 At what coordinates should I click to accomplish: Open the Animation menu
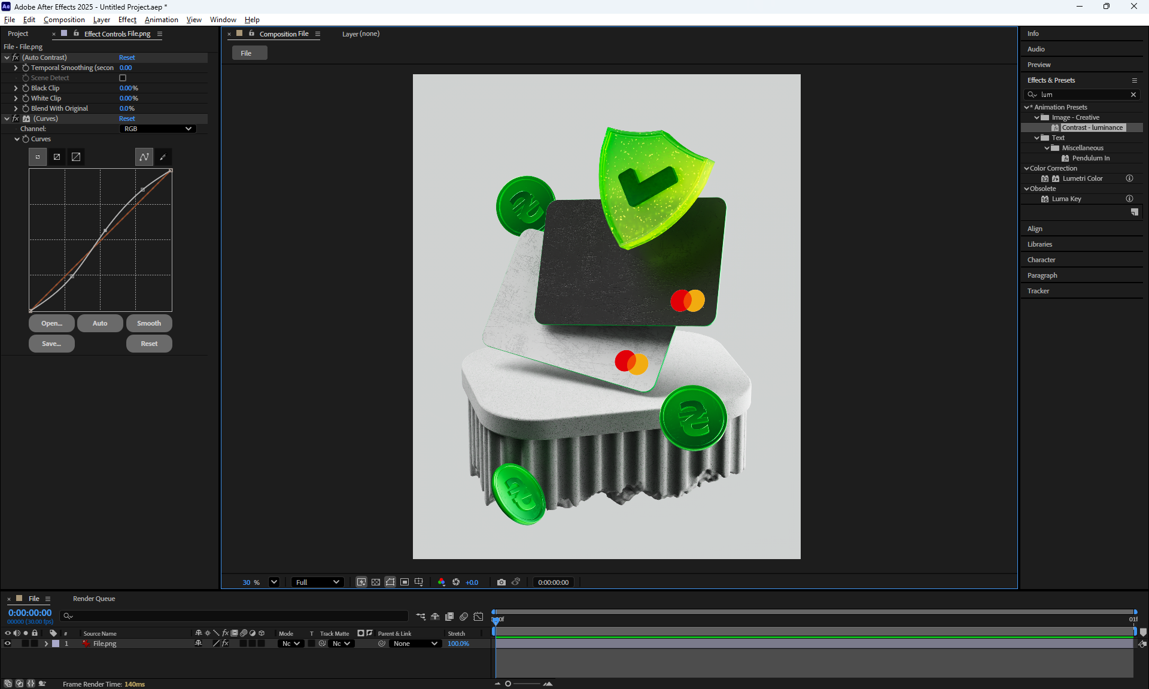point(161,20)
